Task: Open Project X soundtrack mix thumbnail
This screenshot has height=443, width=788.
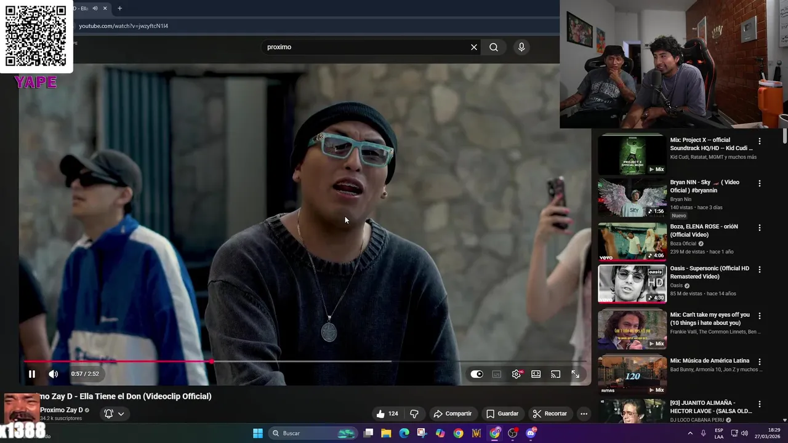Action: coord(632,155)
